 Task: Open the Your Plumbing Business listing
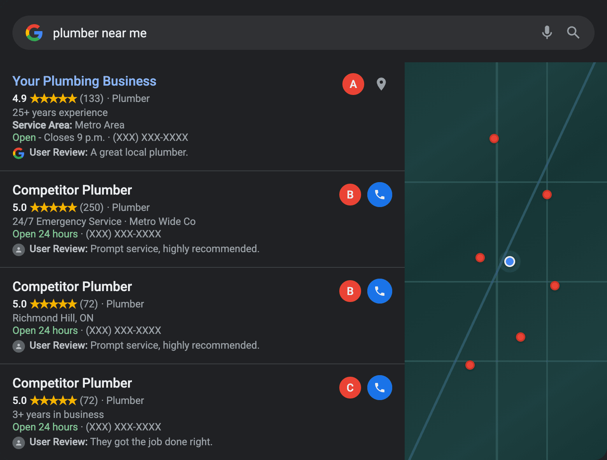click(x=84, y=81)
